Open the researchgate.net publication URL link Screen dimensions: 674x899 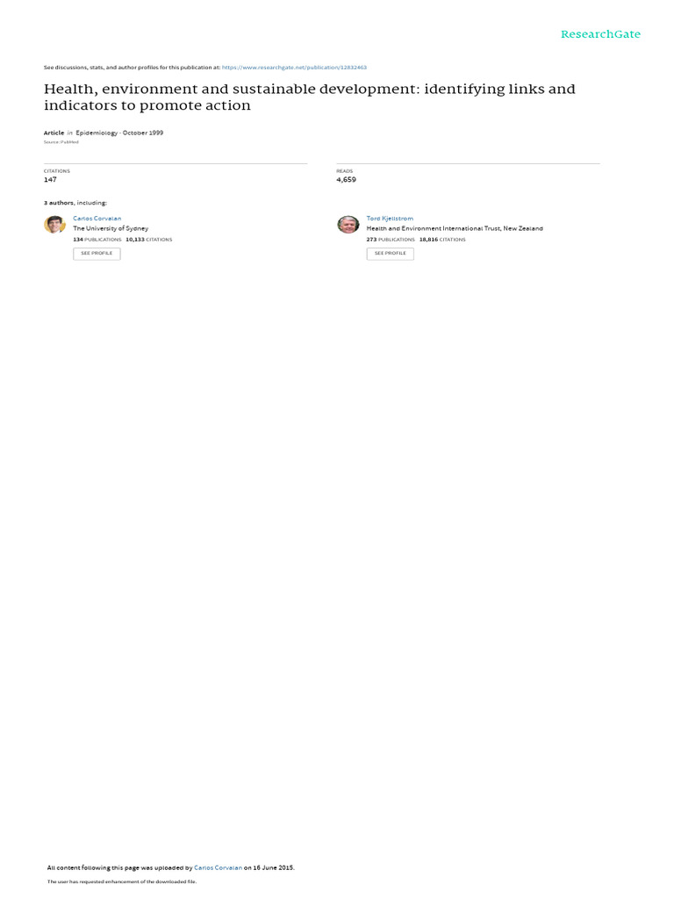294,67
